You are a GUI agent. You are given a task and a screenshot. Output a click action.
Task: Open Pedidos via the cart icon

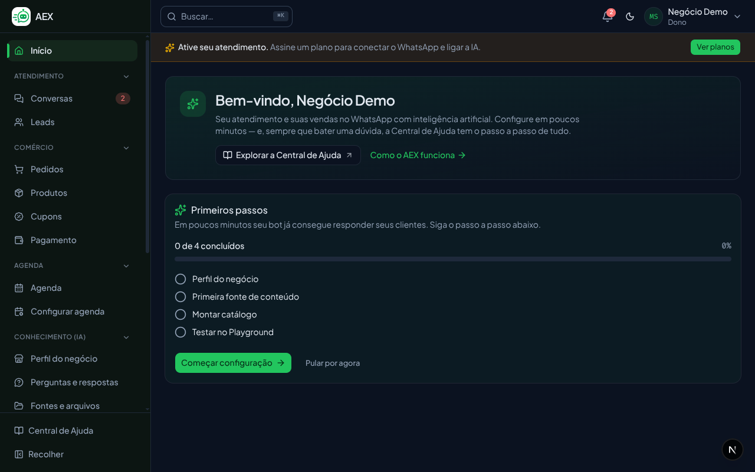tap(19, 169)
